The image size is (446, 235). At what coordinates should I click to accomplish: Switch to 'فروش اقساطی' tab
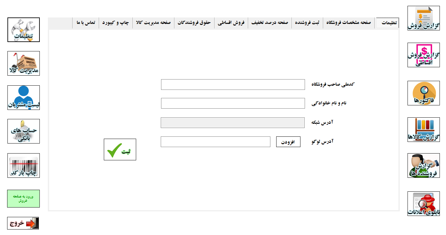click(x=231, y=23)
